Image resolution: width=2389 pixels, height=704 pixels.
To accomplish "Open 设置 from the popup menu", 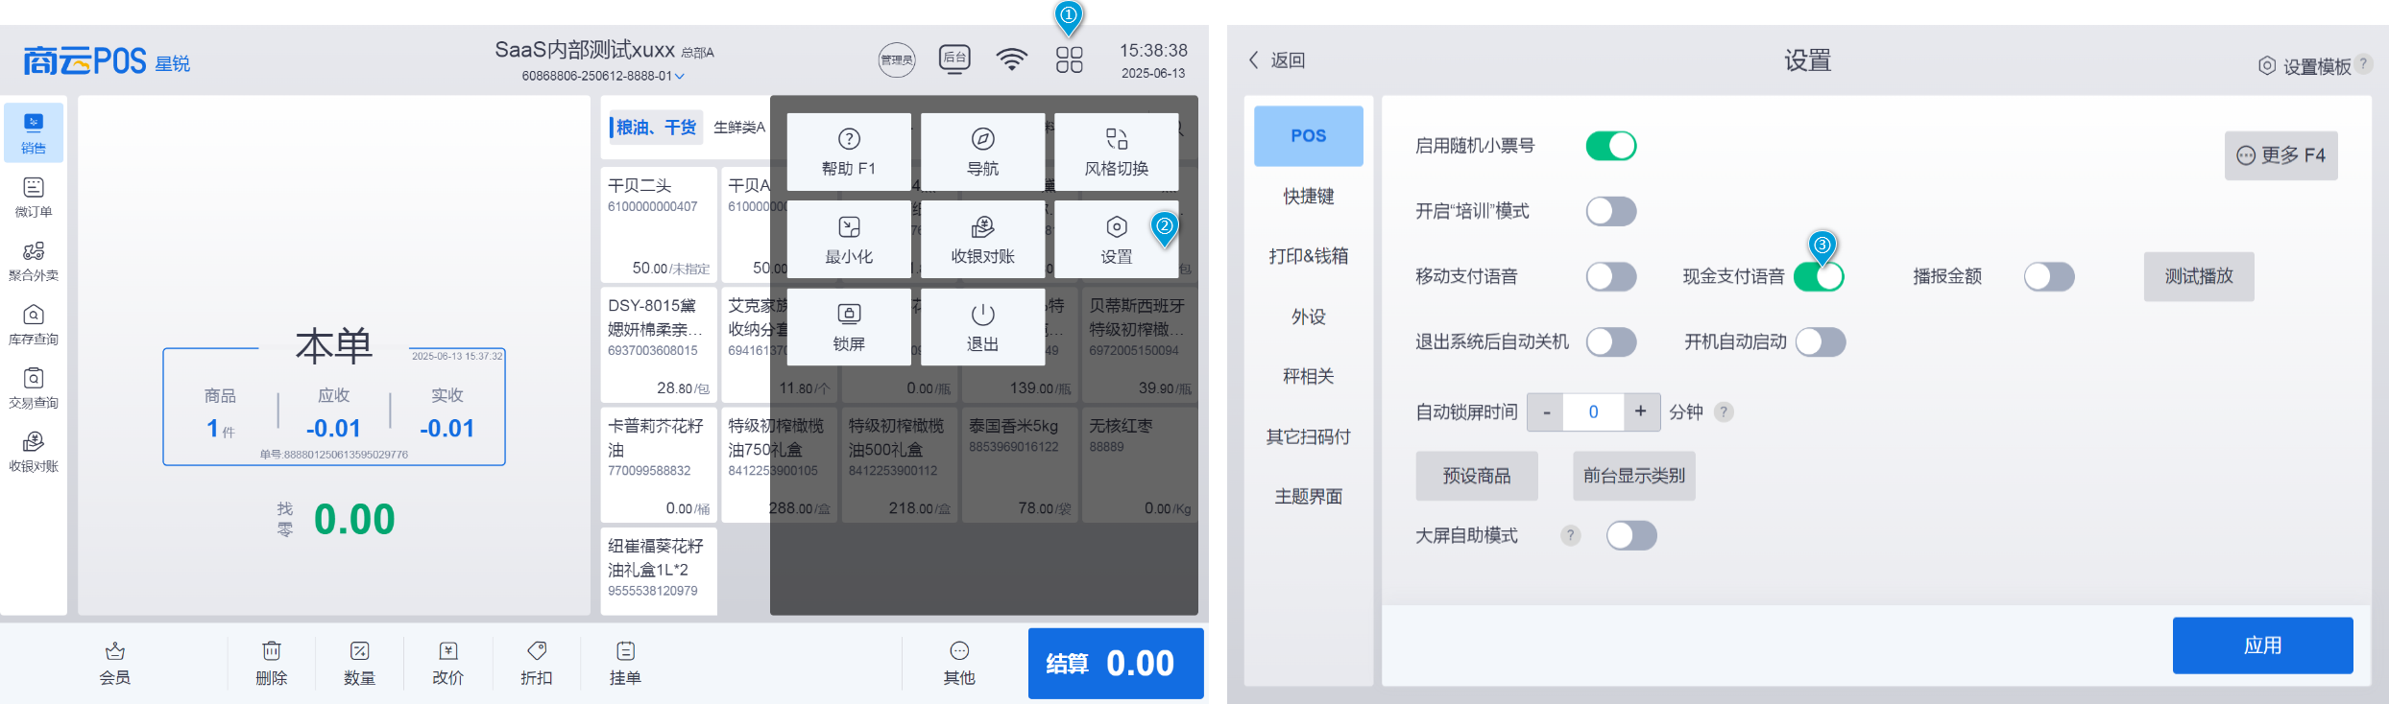I will point(1116,240).
